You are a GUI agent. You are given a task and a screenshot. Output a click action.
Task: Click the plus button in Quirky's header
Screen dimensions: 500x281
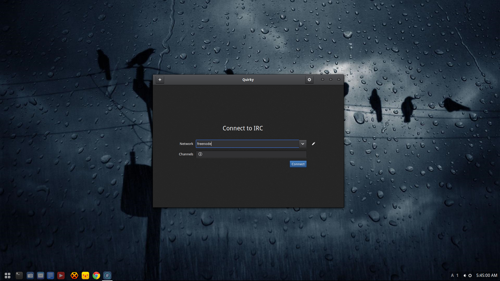(x=160, y=80)
